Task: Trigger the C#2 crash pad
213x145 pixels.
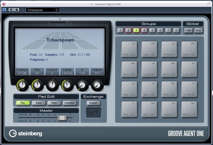Action: coord(149,49)
